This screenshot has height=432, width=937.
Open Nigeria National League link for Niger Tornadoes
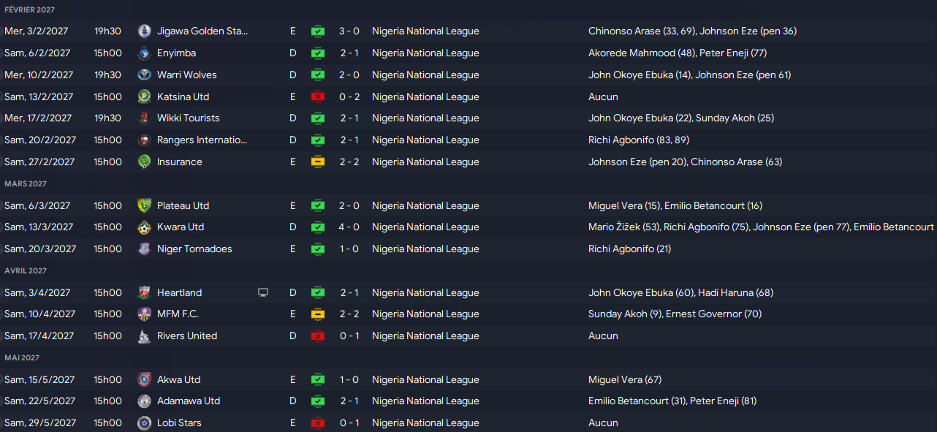[425, 249]
